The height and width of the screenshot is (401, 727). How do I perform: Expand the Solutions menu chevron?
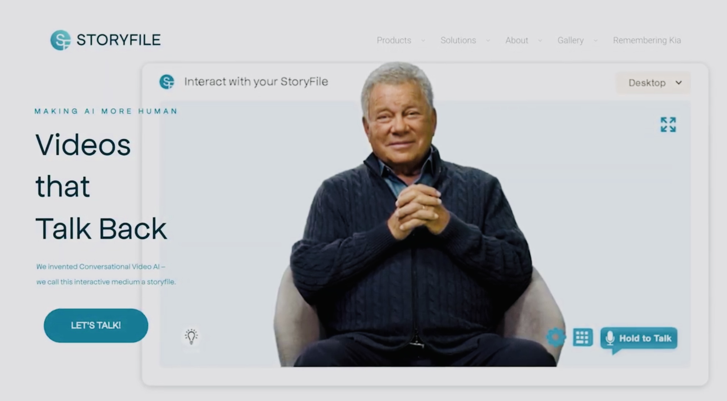(488, 40)
